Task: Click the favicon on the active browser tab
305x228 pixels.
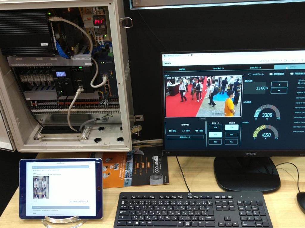Action: tap(168, 55)
